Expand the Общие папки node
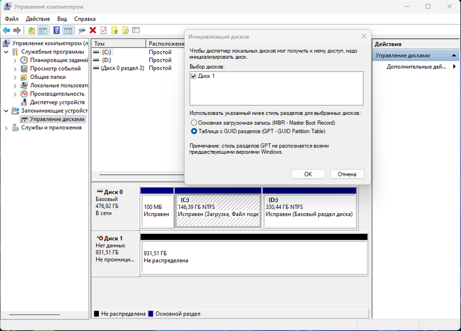Image resolution: width=461 pixels, height=331 pixels. click(x=15, y=77)
